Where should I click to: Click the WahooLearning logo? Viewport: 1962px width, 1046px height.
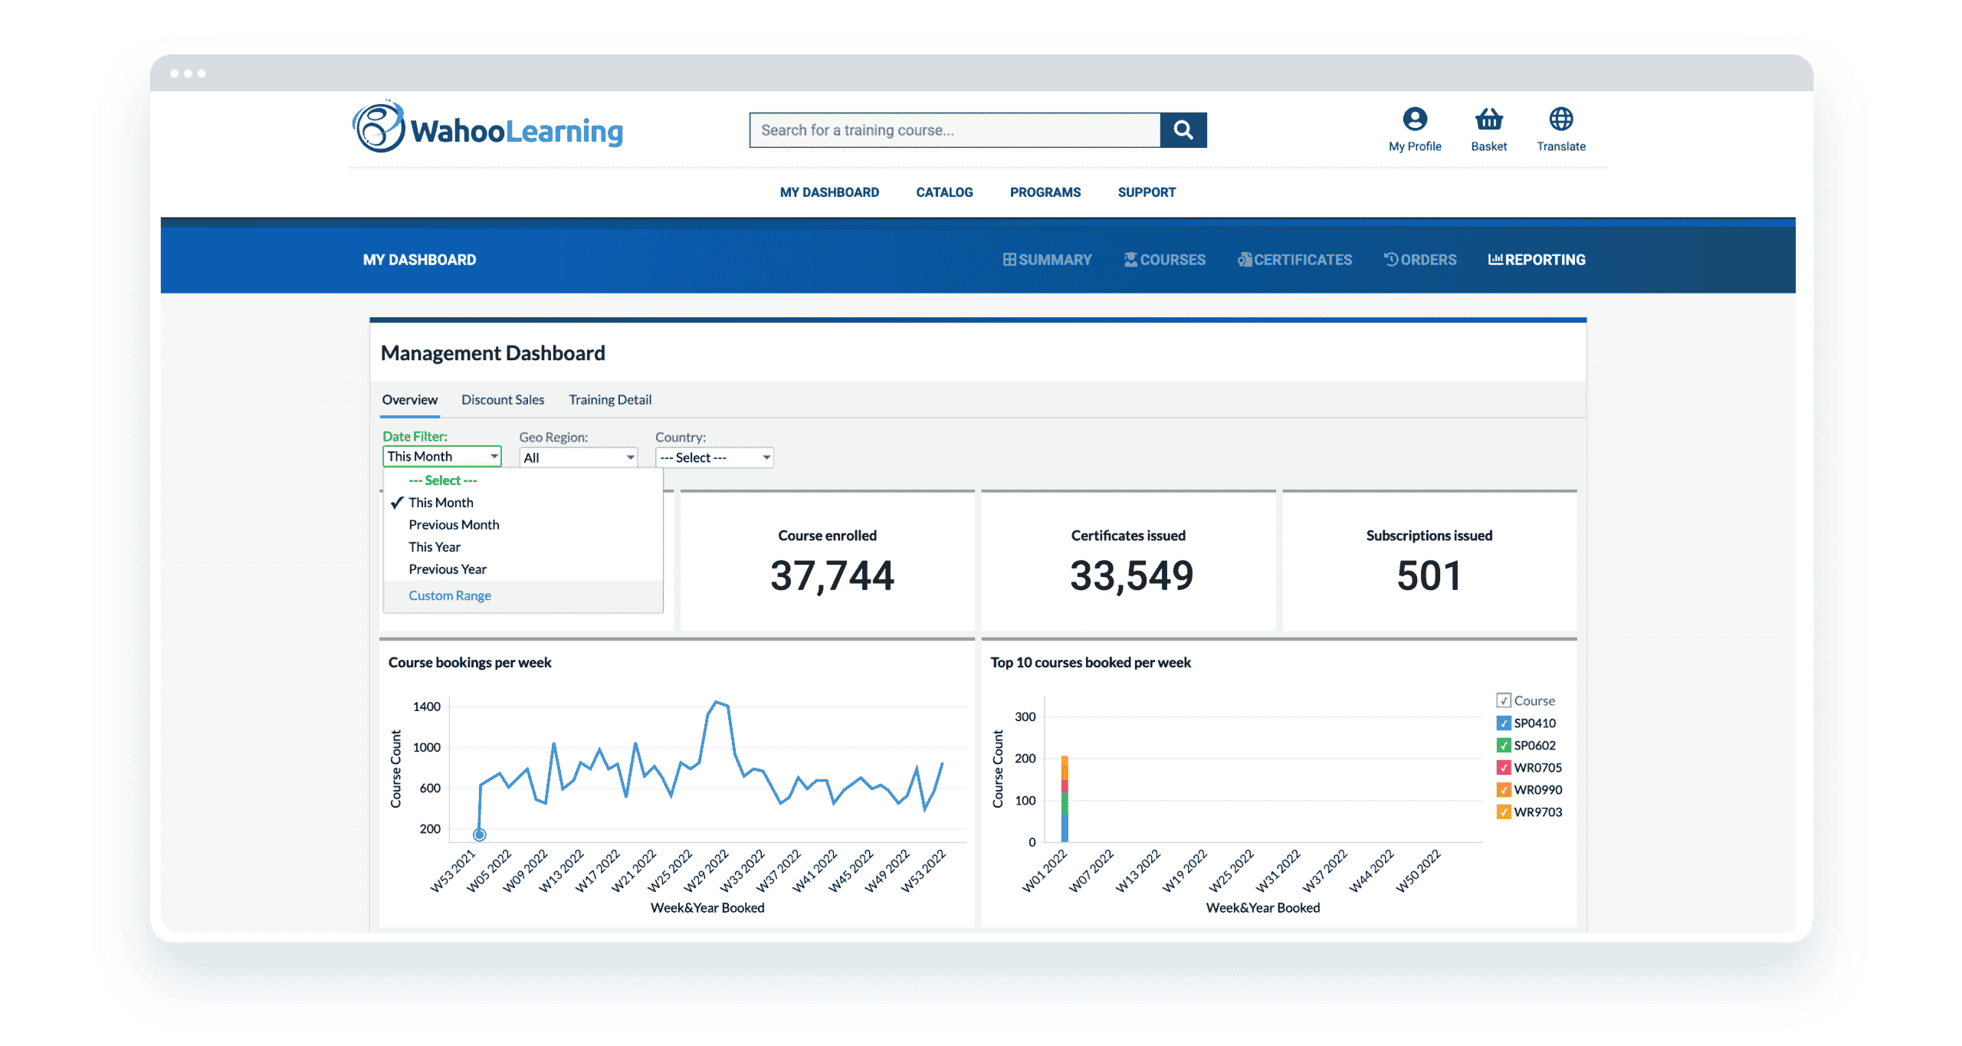[487, 128]
